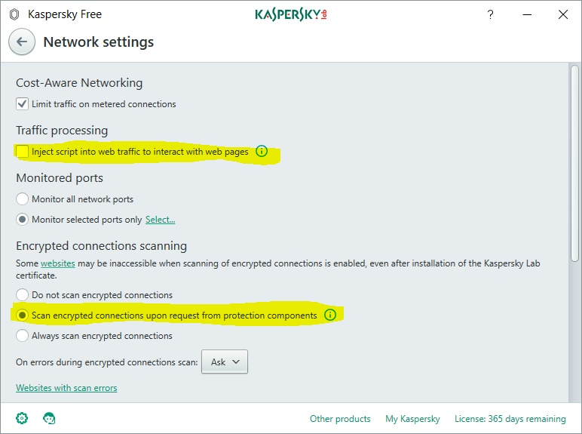Show info for scan upon request option
582x434 pixels.
(x=330, y=315)
